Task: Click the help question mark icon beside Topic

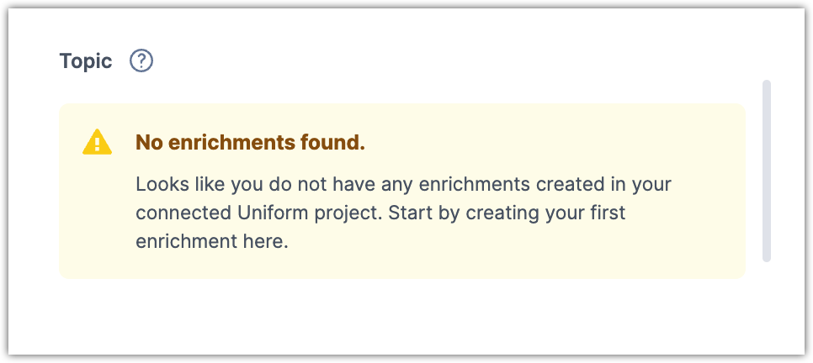Action: click(141, 61)
